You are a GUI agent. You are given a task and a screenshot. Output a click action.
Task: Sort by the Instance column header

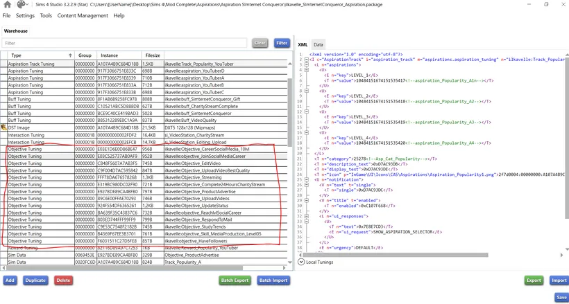point(119,55)
